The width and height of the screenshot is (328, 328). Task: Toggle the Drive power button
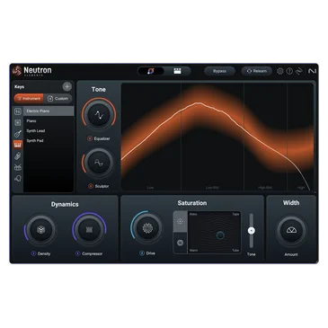click(142, 253)
